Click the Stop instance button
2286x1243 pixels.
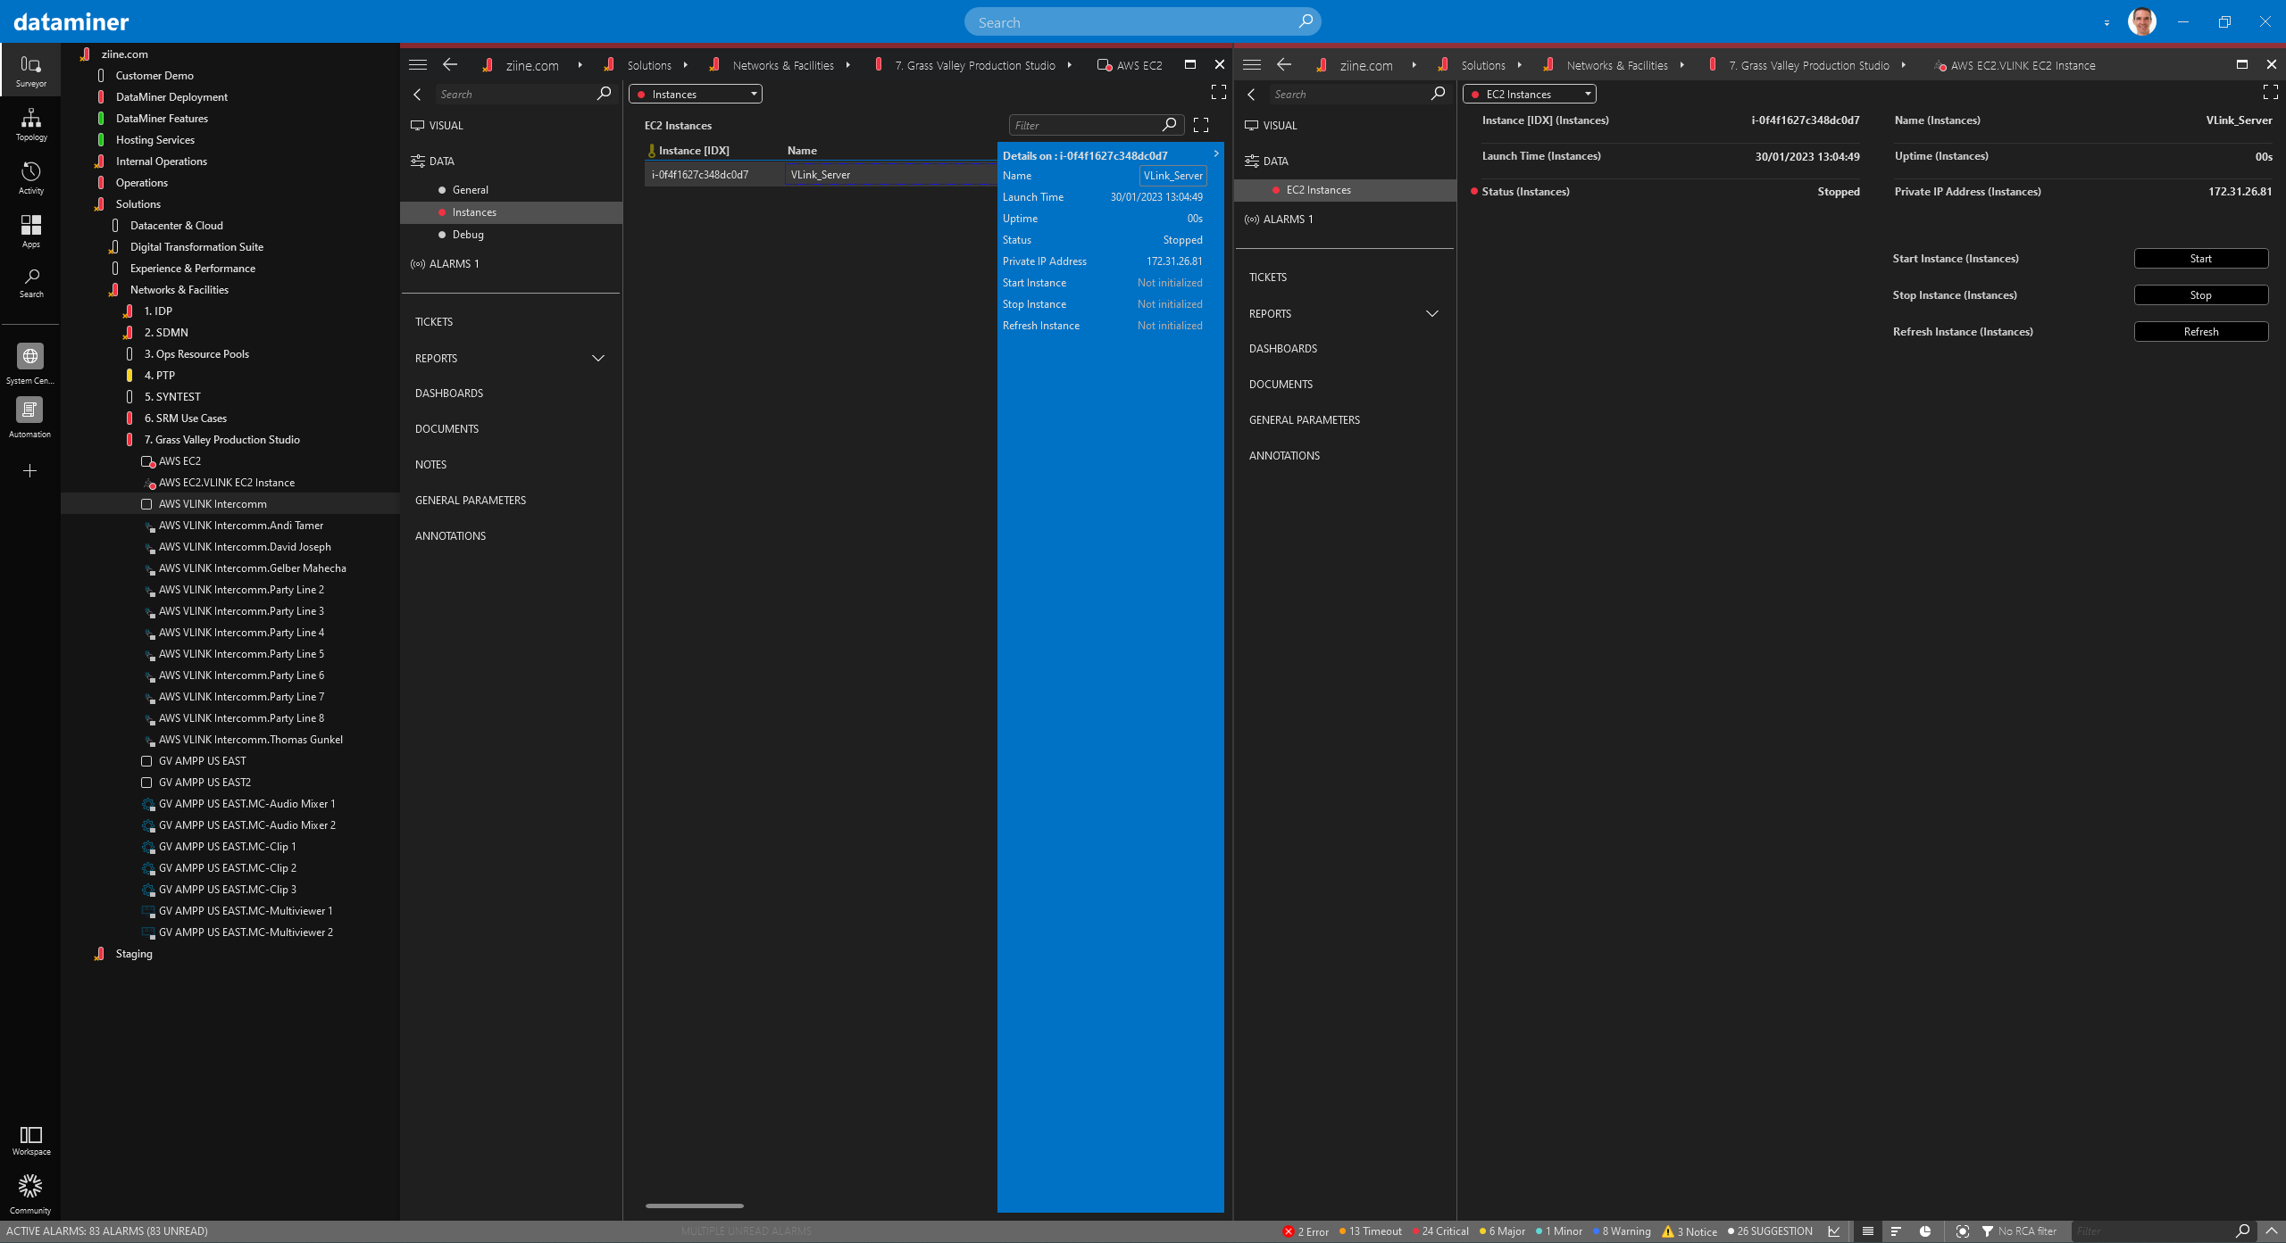2200,295
